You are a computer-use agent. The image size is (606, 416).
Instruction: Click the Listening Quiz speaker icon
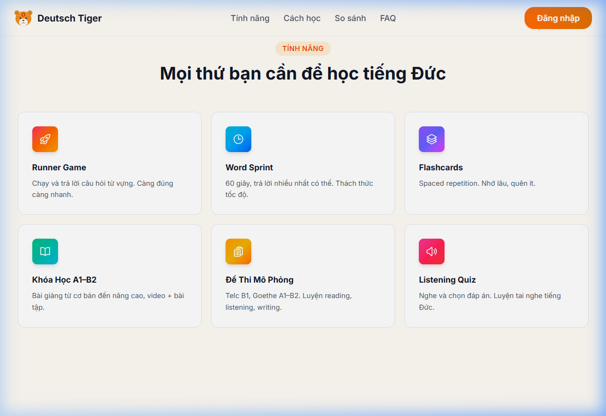[431, 251]
